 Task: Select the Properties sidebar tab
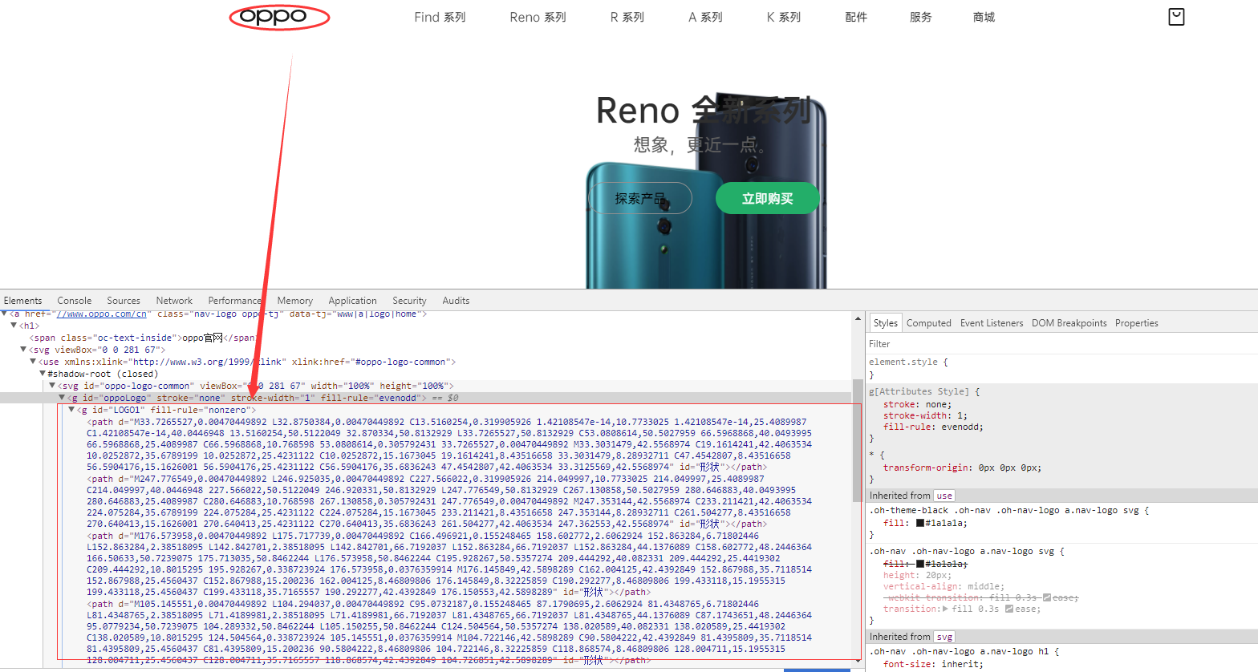(1137, 323)
